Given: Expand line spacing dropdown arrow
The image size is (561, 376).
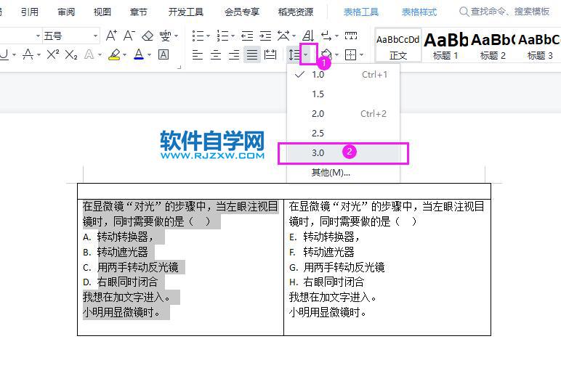Looking at the screenshot, I should [x=306, y=54].
